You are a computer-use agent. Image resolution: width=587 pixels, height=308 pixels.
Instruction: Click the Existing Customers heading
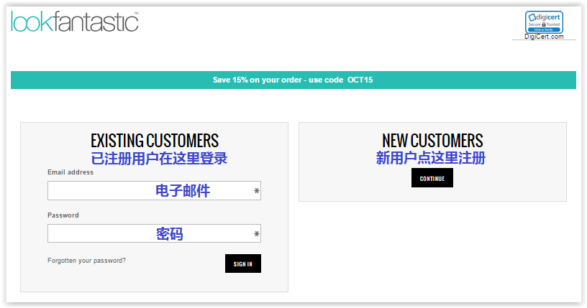pyautogui.click(x=155, y=141)
